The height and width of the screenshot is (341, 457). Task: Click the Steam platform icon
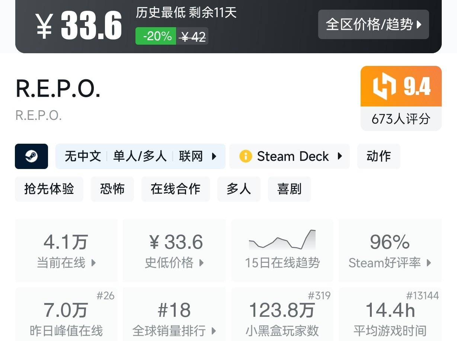pos(31,156)
